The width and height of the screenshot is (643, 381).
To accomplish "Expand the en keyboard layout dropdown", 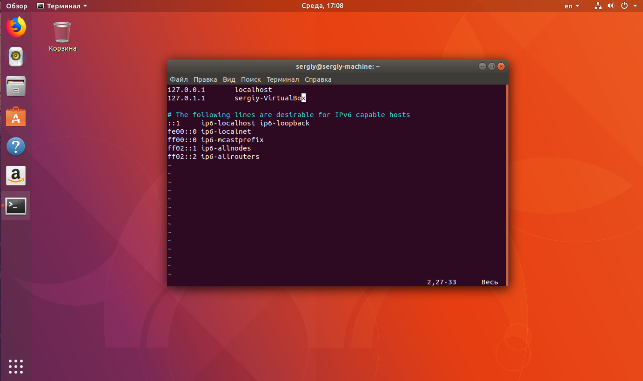I will tap(572, 6).
